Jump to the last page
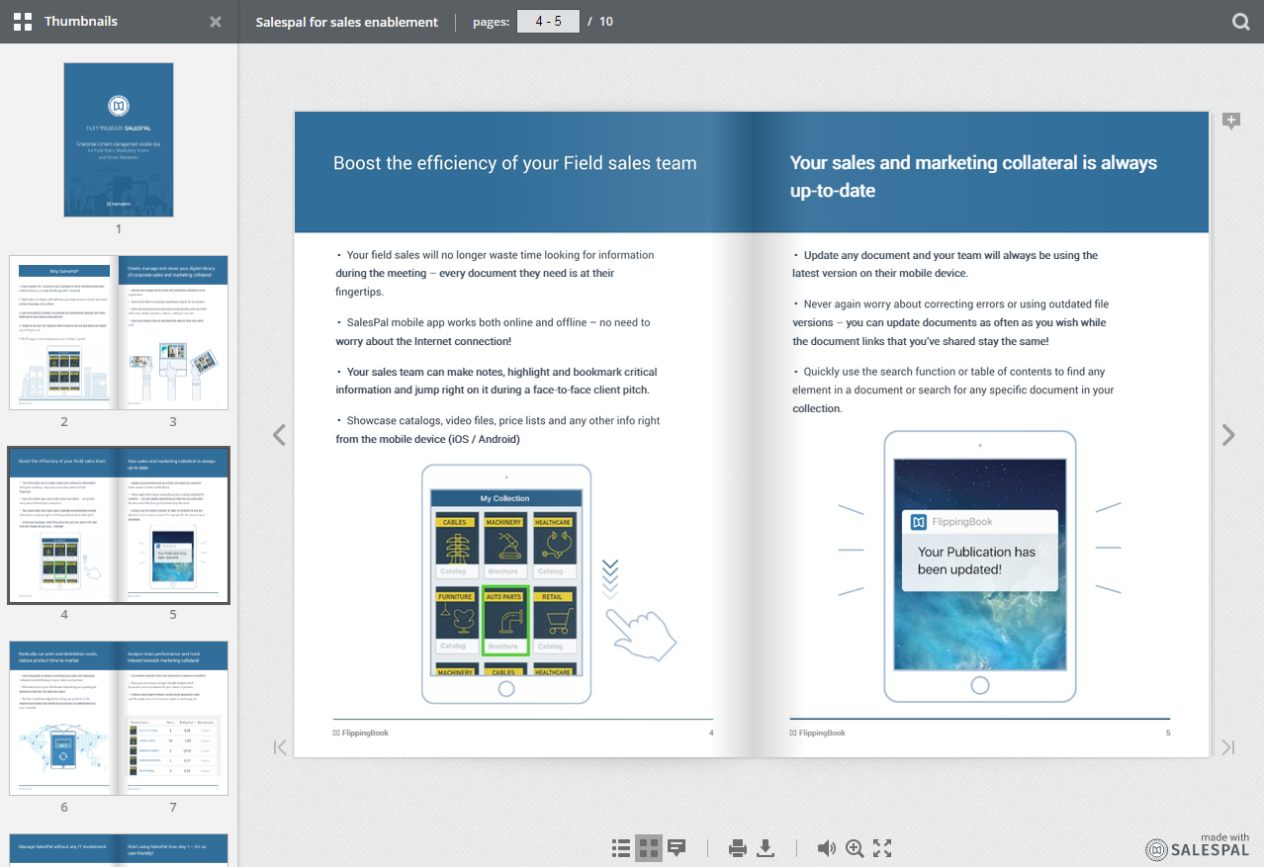 pos(1228,747)
